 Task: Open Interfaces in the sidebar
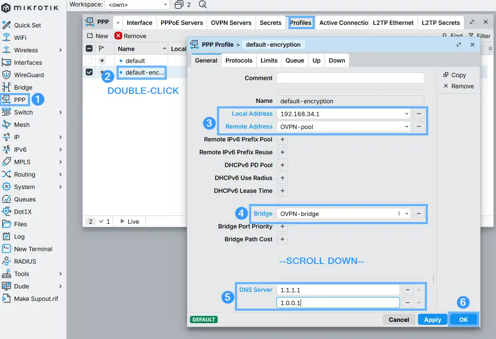point(27,63)
